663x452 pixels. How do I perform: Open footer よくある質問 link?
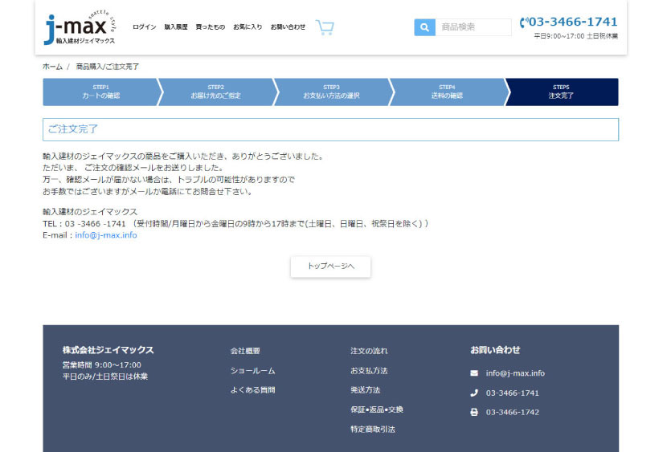[x=253, y=390]
